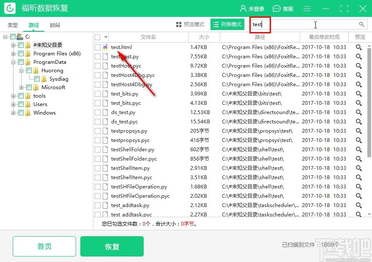Preview testShellFolder.py using its magnifier icon

pyautogui.click(x=359, y=150)
